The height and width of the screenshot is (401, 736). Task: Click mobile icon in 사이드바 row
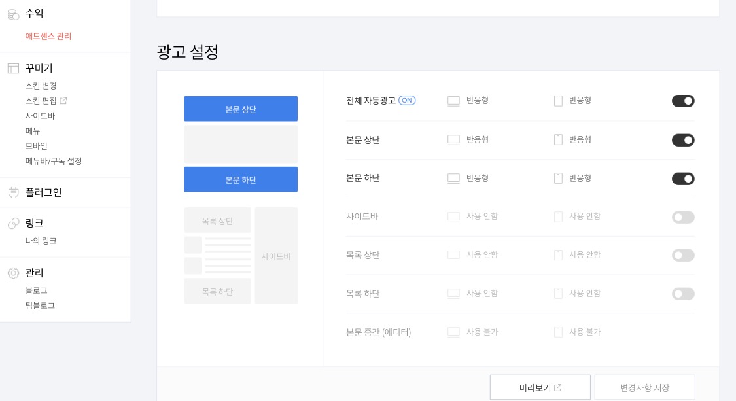click(x=558, y=217)
